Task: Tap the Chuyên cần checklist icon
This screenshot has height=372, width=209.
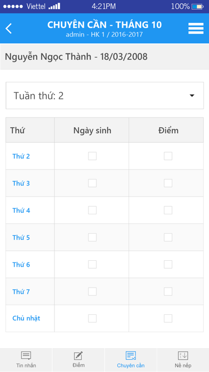Action: [x=131, y=355]
